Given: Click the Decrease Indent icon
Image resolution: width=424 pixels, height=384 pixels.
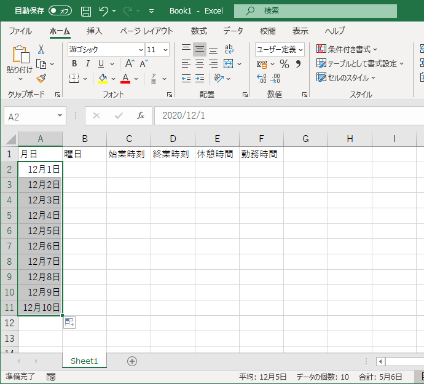Looking at the screenshot, I should pyautogui.click(x=186, y=79).
